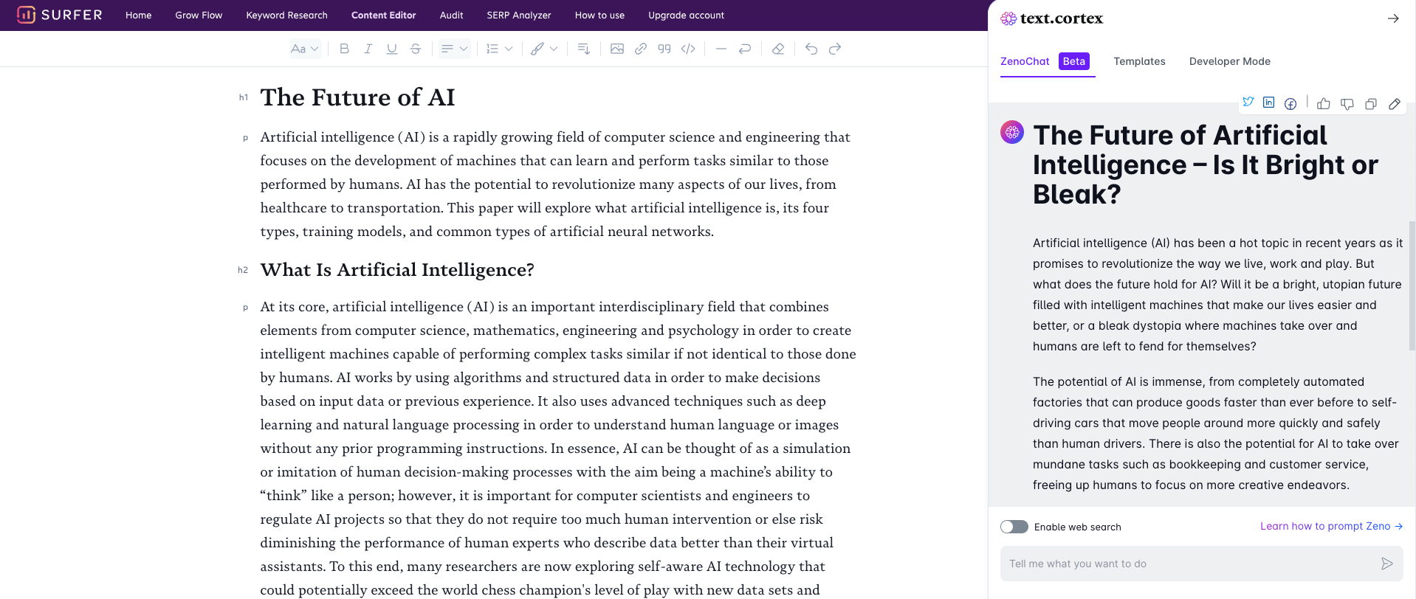Insert a blockquote with the quote icon
This screenshot has width=1416, height=599.
(x=664, y=49)
